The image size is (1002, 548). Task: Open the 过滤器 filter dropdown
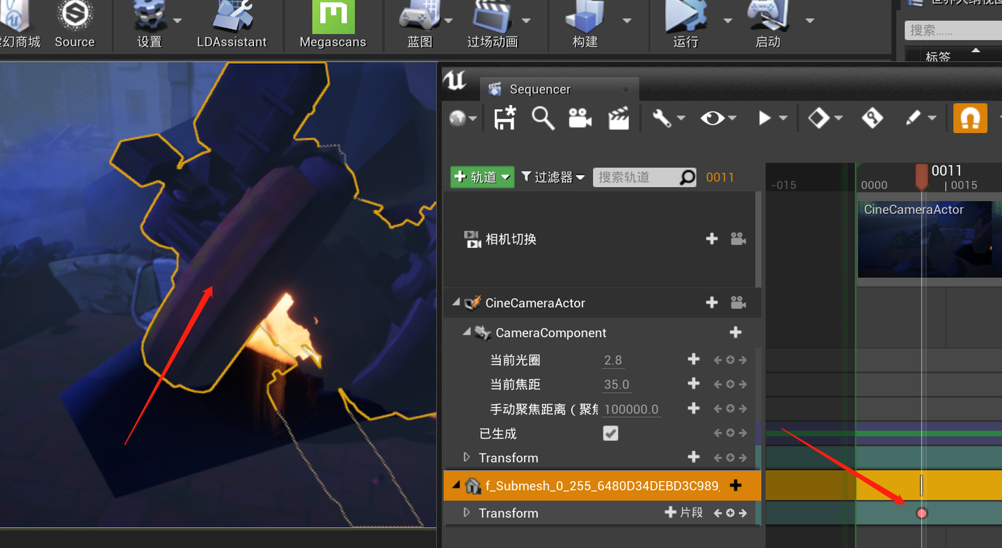pyautogui.click(x=553, y=177)
